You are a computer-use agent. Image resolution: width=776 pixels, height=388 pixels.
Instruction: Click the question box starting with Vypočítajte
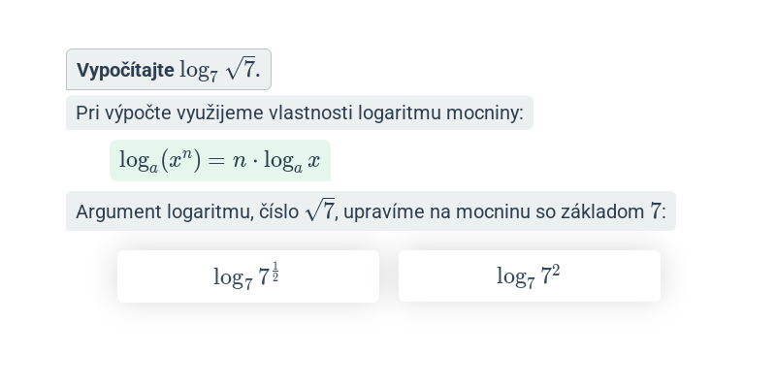[x=169, y=69]
